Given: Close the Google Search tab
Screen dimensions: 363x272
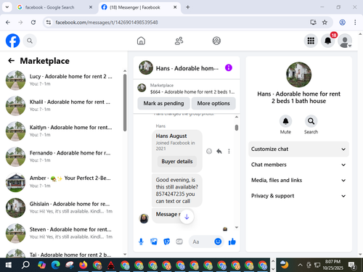Looking at the screenshot, I should [x=91, y=7].
